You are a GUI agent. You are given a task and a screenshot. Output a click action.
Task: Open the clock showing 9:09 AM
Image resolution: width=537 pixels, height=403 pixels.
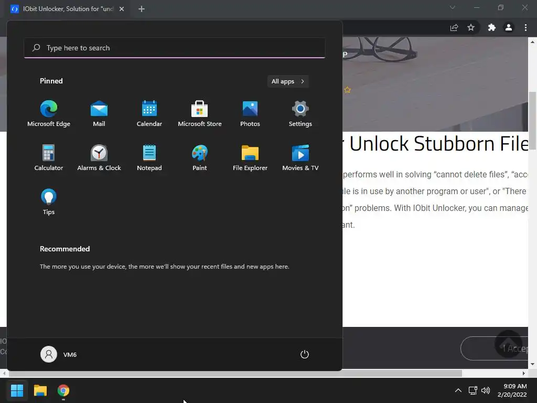512,390
